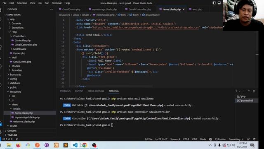Select the powershell terminal instance

(x=247, y=101)
